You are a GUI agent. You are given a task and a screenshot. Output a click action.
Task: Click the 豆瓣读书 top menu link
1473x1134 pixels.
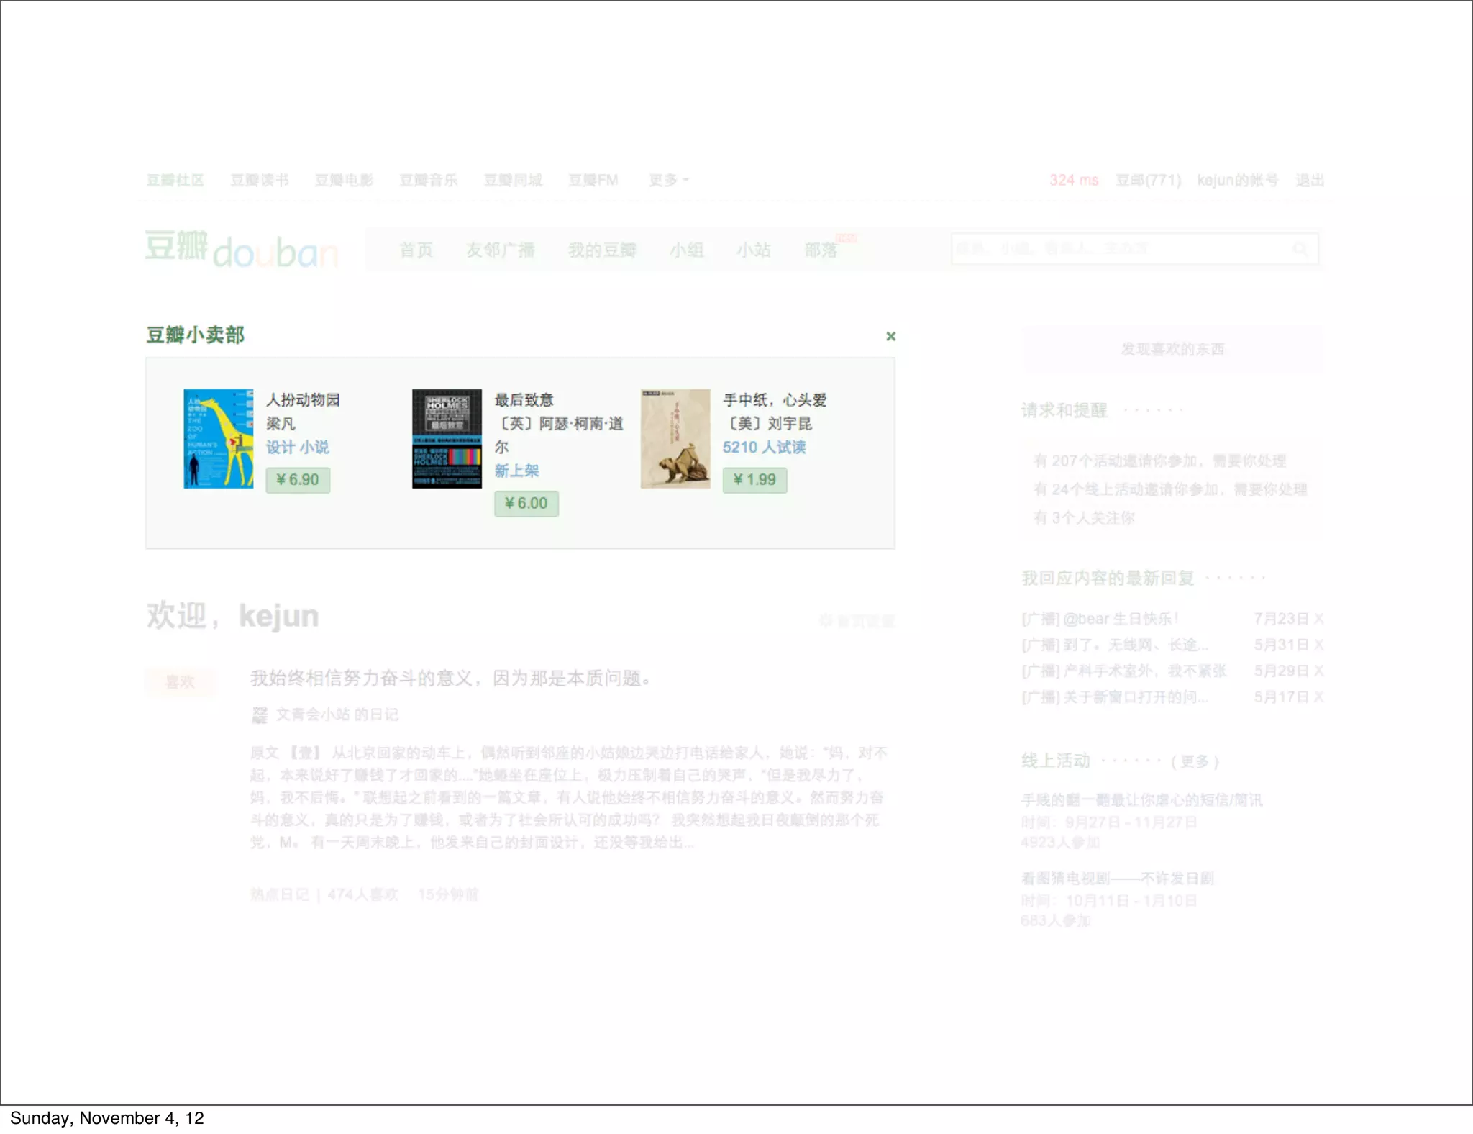[259, 180]
